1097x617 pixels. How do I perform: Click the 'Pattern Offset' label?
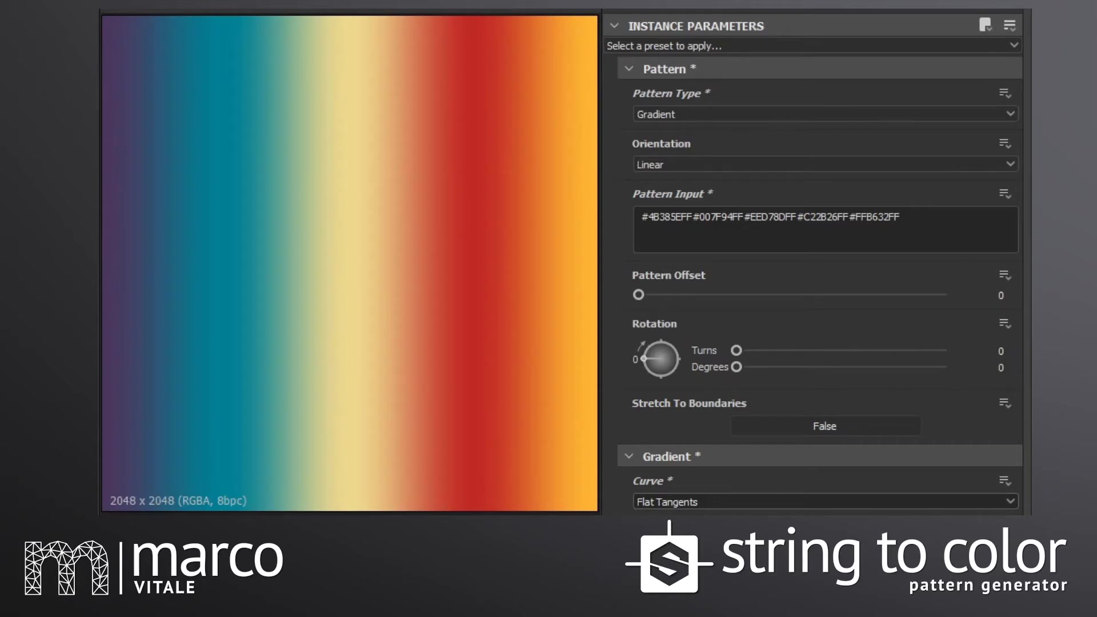(668, 275)
